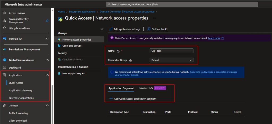Click the Connect plug icon

click(x=5, y=105)
